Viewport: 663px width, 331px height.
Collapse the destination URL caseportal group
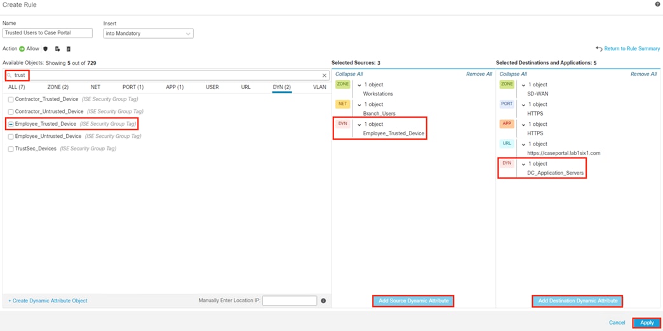click(523, 144)
